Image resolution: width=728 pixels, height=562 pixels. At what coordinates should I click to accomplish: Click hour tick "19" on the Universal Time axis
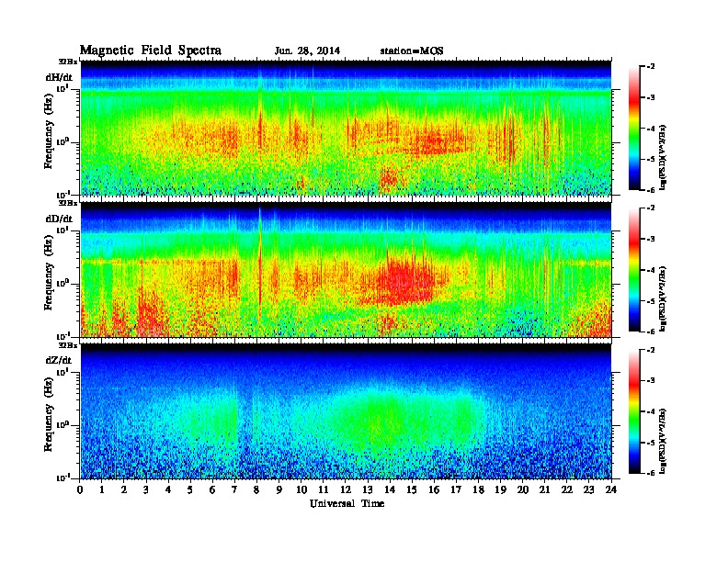tap(500, 490)
